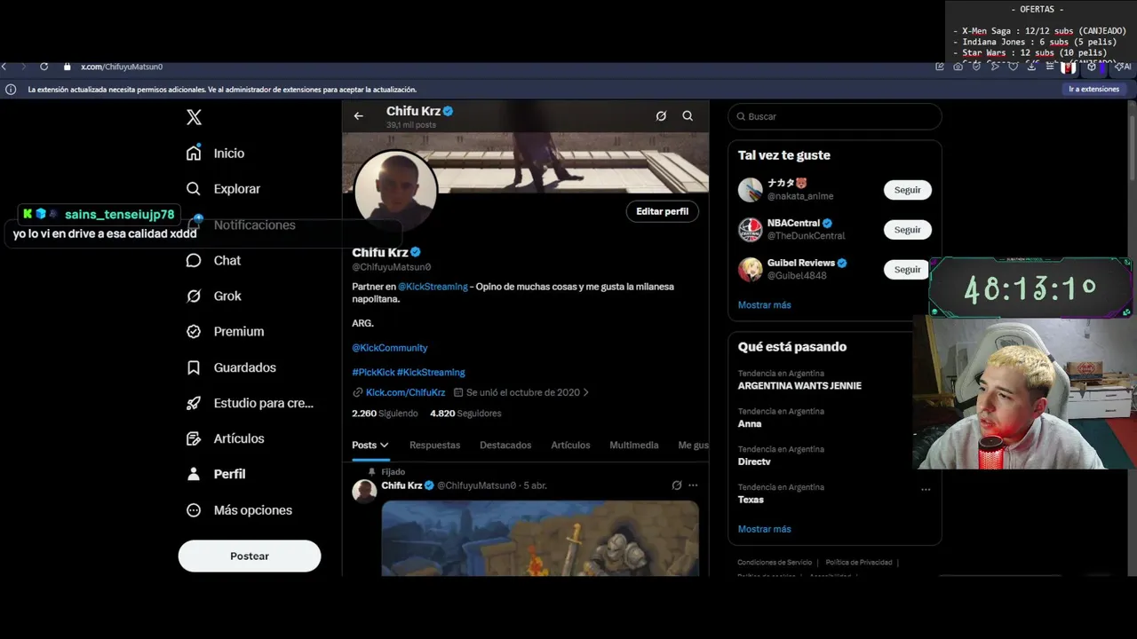Open Grok assistant from sidebar
Image resolution: width=1137 pixels, height=639 pixels.
pyautogui.click(x=214, y=296)
